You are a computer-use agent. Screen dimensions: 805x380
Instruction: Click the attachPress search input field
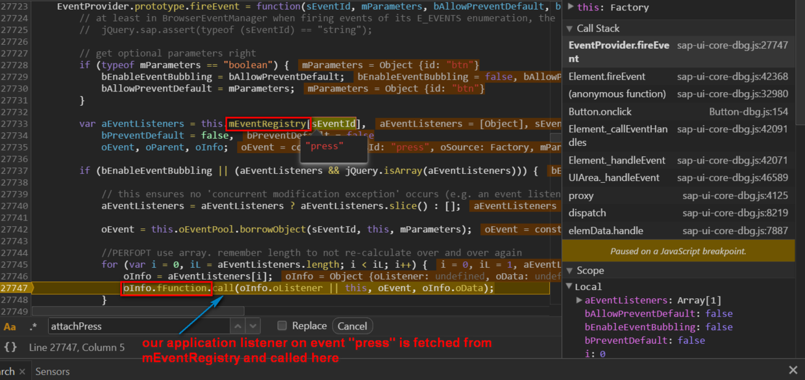pos(139,326)
